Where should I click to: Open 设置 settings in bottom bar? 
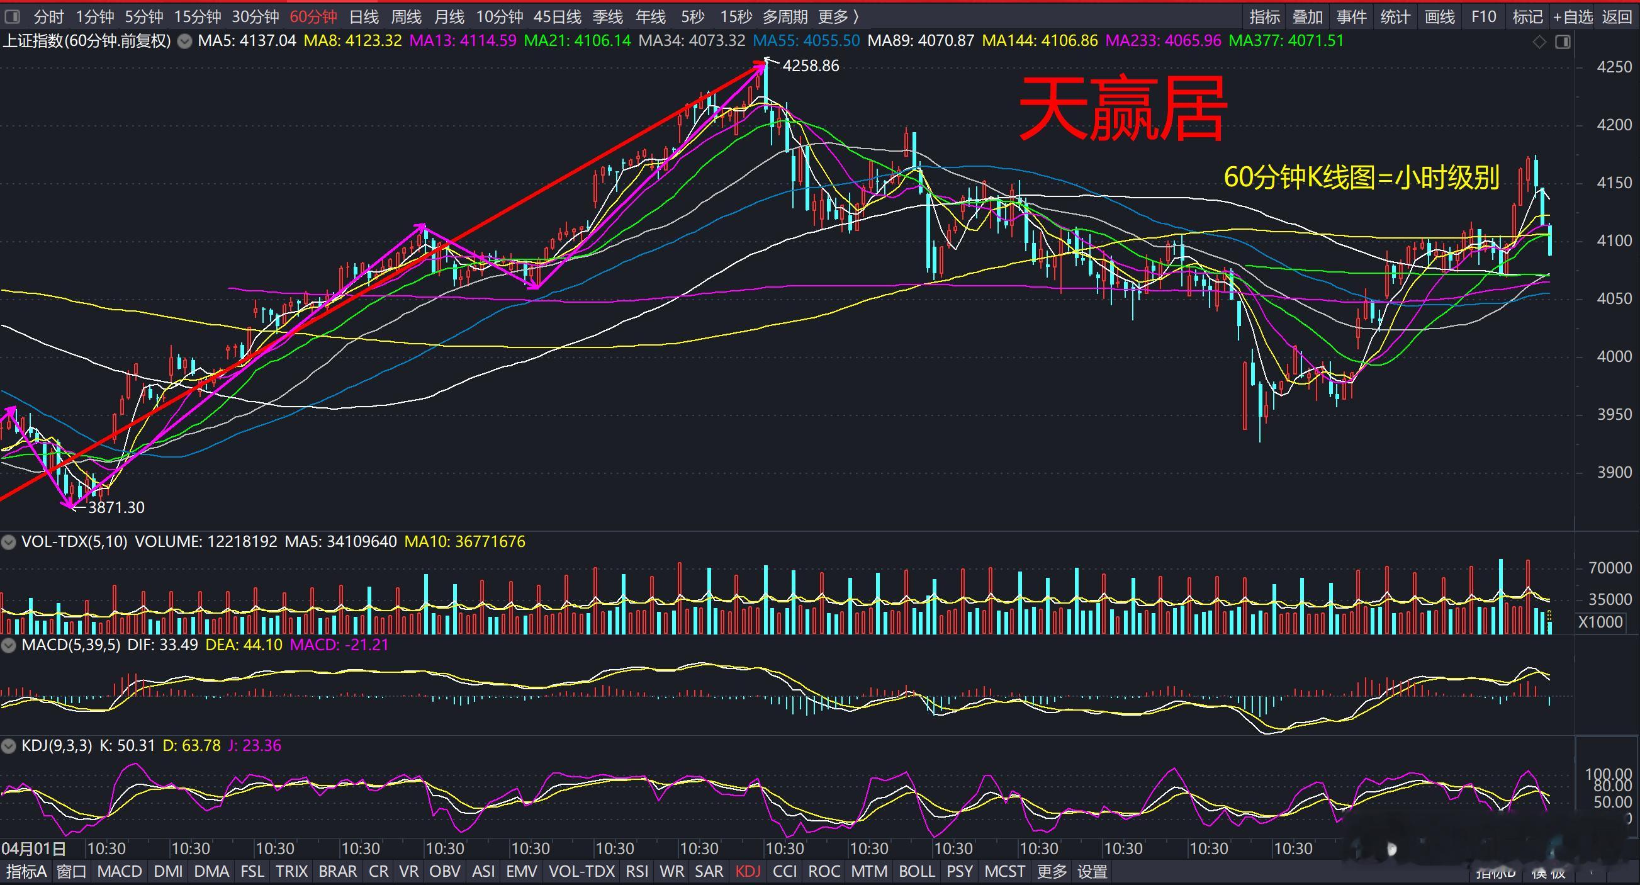[1092, 871]
